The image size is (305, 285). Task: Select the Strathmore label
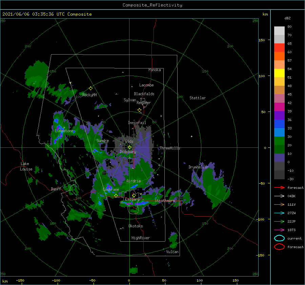coord(165,201)
